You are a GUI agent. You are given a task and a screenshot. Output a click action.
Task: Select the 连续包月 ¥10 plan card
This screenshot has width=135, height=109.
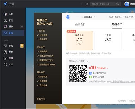pos(79,41)
